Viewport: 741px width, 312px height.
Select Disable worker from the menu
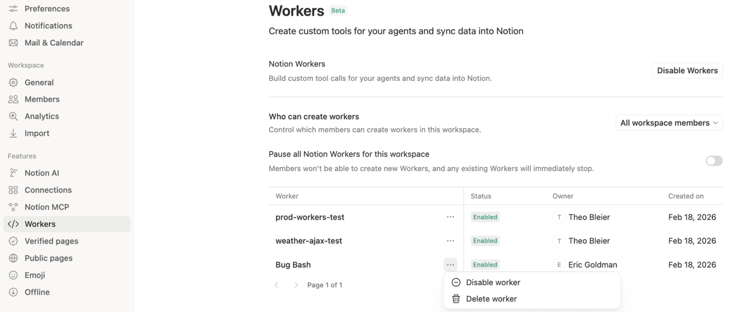[x=532, y=282]
